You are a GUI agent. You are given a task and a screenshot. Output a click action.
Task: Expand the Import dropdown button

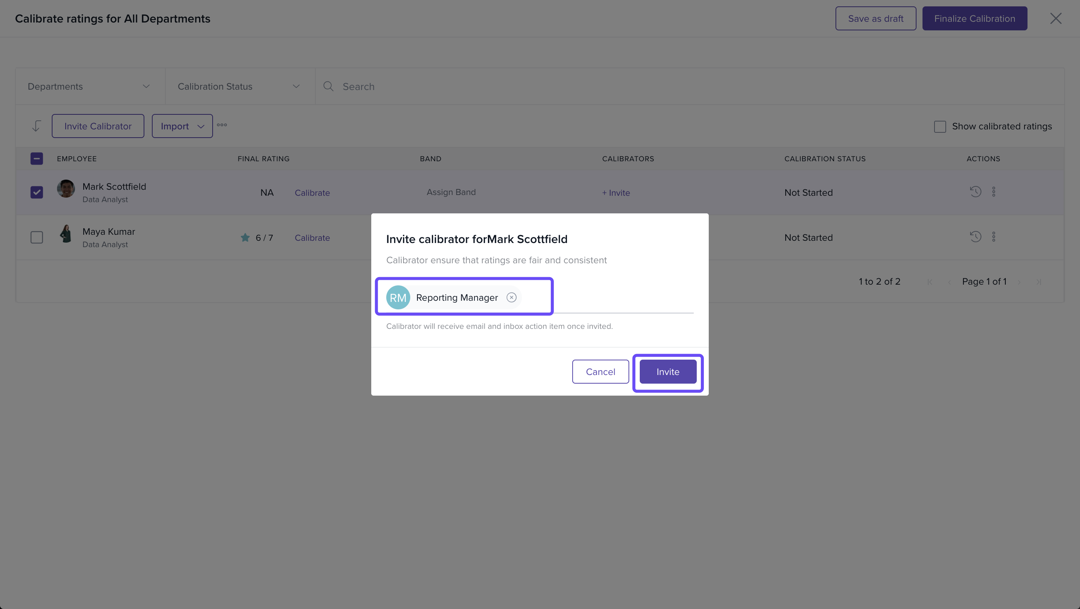tap(182, 126)
